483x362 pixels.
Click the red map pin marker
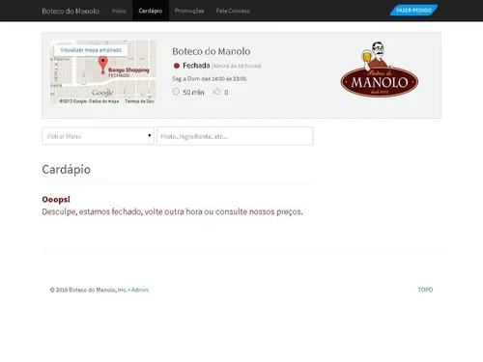coord(102,65)
